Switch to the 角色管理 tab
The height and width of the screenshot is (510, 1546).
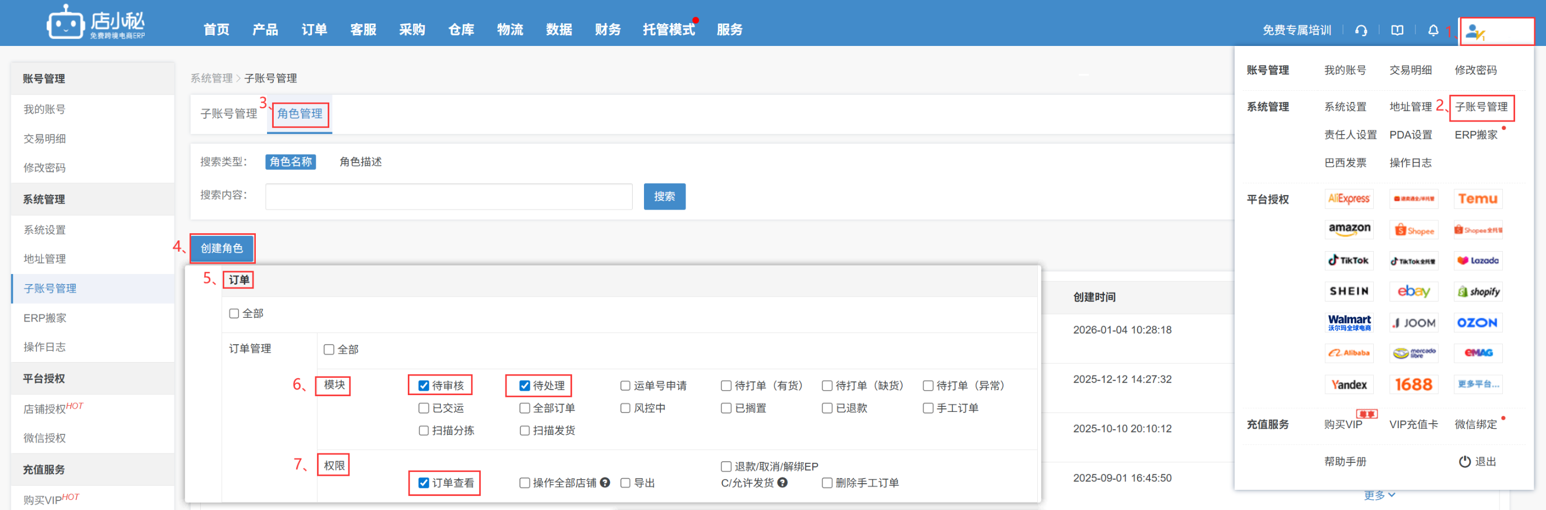tap(300, 113)
